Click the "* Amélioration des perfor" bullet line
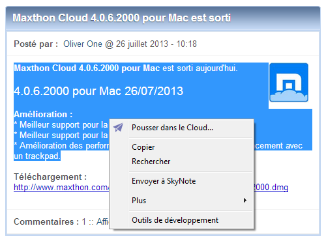This screenshot has width=326, height=241. point(61,146)
